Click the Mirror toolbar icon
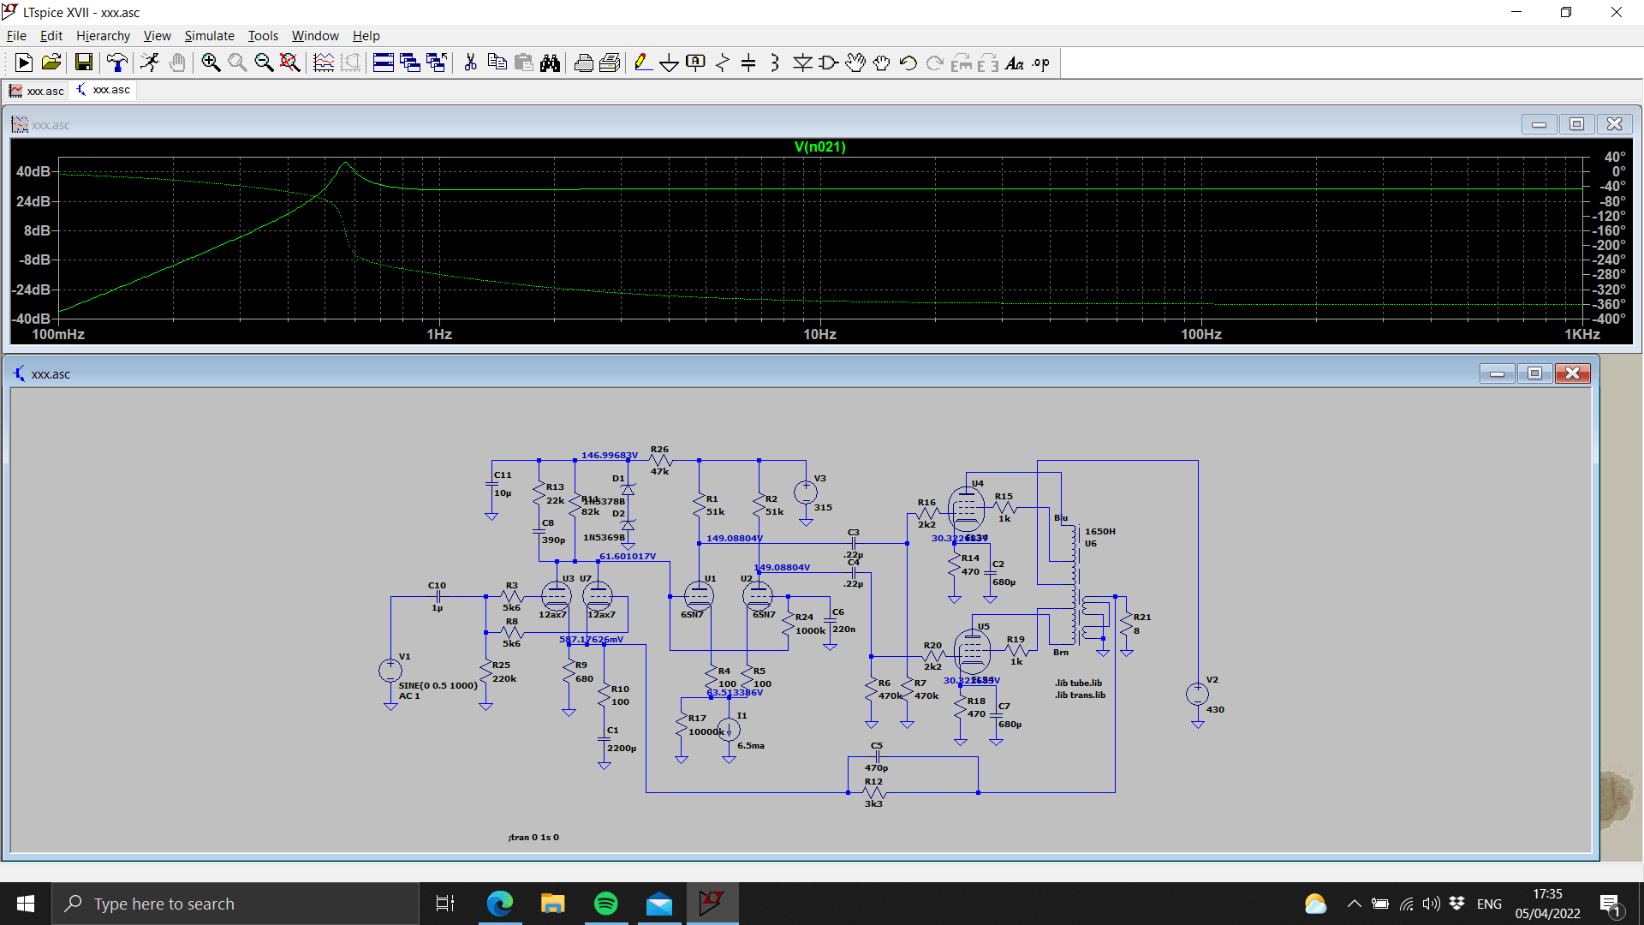The width and height of the screenshot is (1644, 925). tap(988, 63)
